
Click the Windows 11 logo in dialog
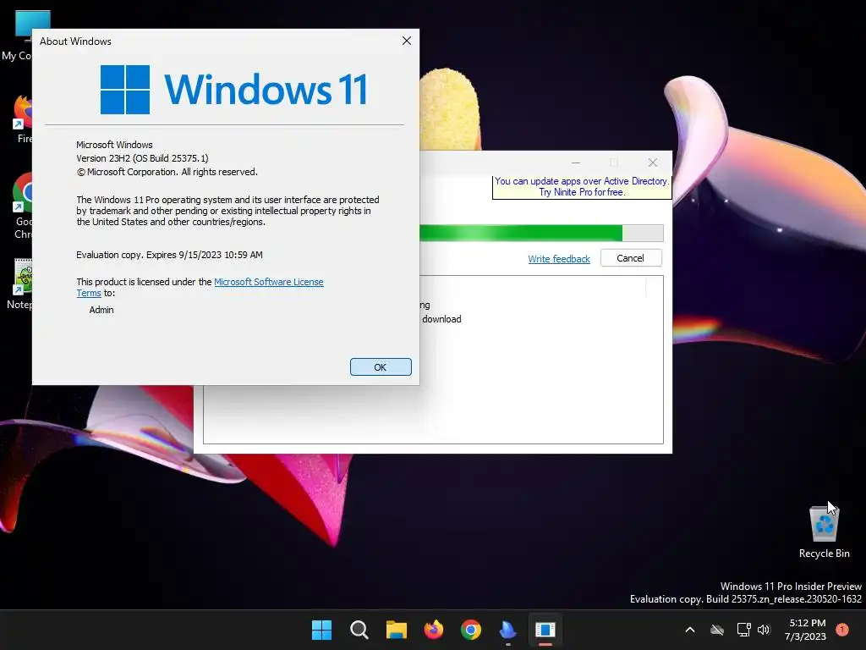[233, 89]
